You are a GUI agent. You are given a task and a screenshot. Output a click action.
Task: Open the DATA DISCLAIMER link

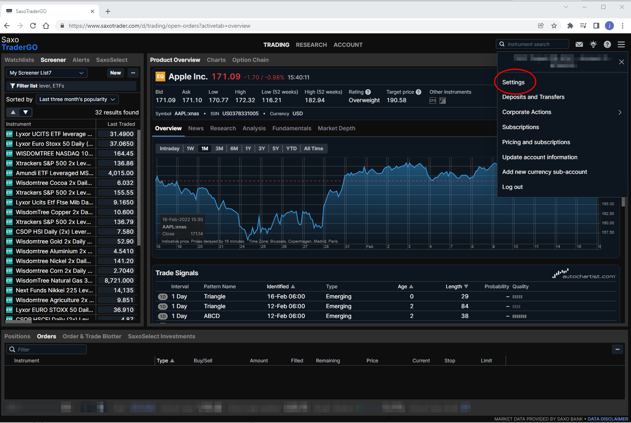608,419
